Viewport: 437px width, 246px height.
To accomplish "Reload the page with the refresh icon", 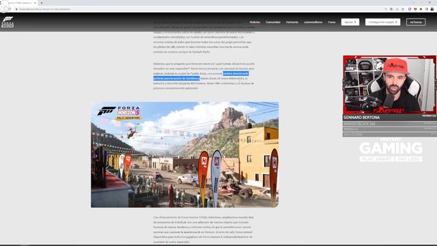I will pos(10,9).
